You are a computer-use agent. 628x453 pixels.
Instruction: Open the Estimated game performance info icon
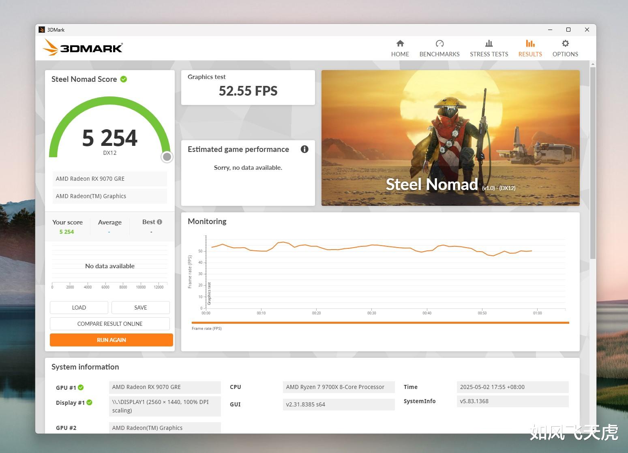point(304,149)
